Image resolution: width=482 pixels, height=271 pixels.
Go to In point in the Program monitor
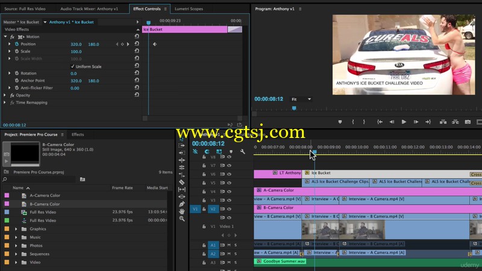(380, 122)
